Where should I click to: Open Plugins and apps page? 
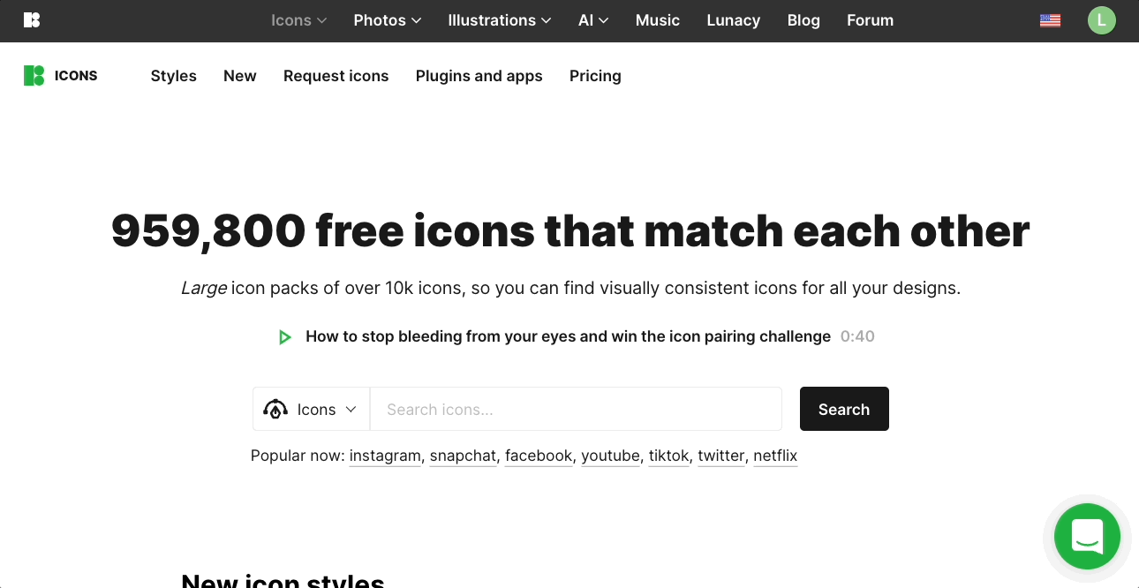click(479, 76)
